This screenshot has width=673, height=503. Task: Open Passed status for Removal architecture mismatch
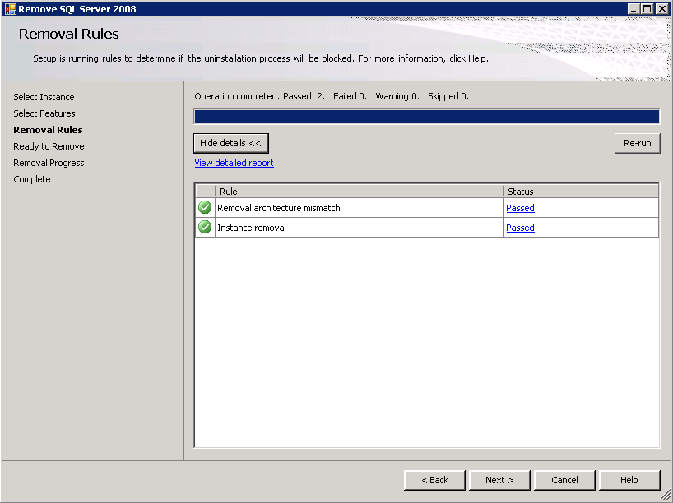[520, 208]
